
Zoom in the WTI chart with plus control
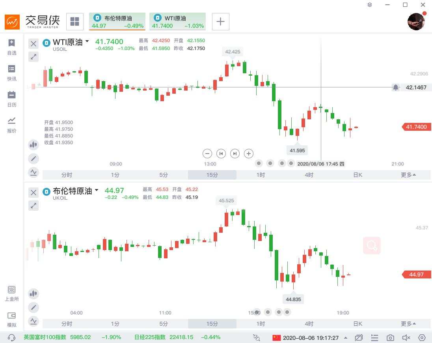[x=248, y=154]
